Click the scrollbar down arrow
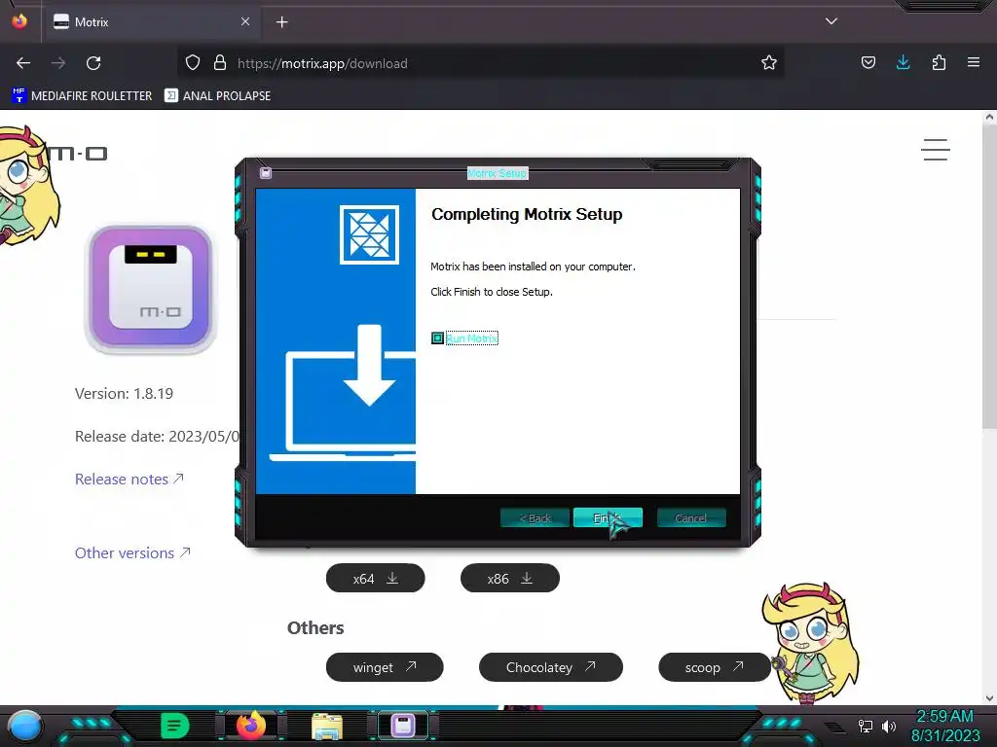This screenshot has height=747, width=997. coord(989,697)
